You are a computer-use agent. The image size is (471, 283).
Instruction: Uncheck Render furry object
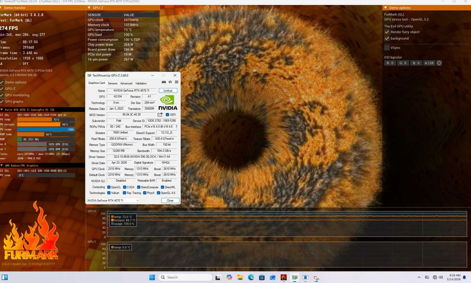(x=387, y=32)
